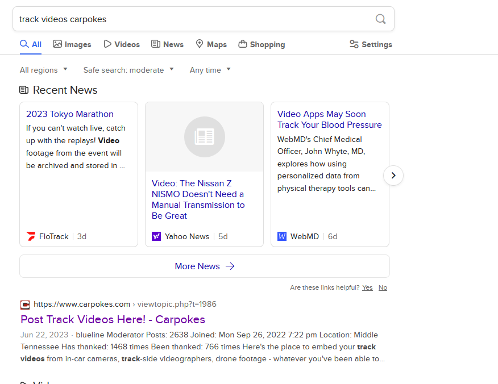
Task: Click the FloTrack source label
Action: (x=53, y=236)
